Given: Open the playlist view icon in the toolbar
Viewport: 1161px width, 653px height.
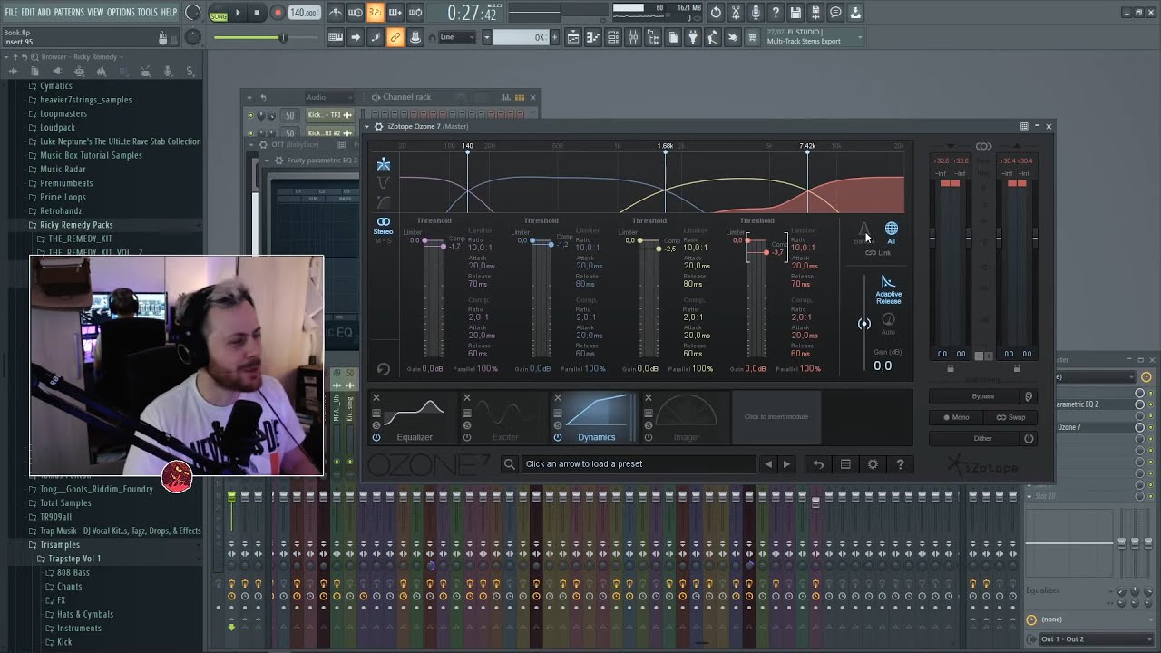Looking at the screenshot, I should click(x=573, y=37).
